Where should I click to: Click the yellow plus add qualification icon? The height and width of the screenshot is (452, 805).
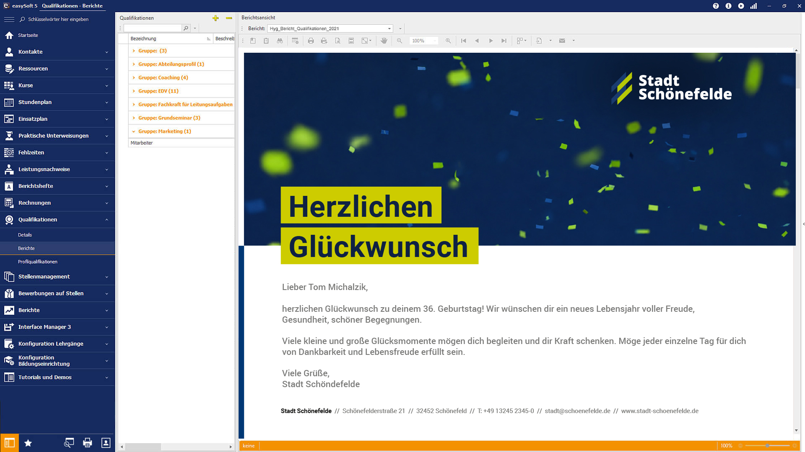[x=216, y=18]
